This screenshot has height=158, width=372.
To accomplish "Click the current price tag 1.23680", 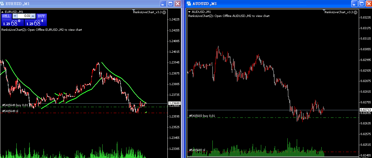I will (174, 103).
